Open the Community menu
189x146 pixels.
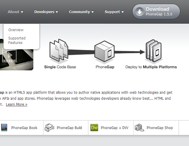[81, 12]
